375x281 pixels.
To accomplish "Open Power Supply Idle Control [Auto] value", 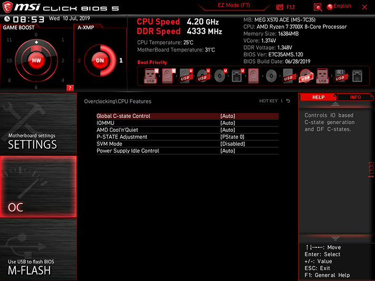I will tap(228, 151).
